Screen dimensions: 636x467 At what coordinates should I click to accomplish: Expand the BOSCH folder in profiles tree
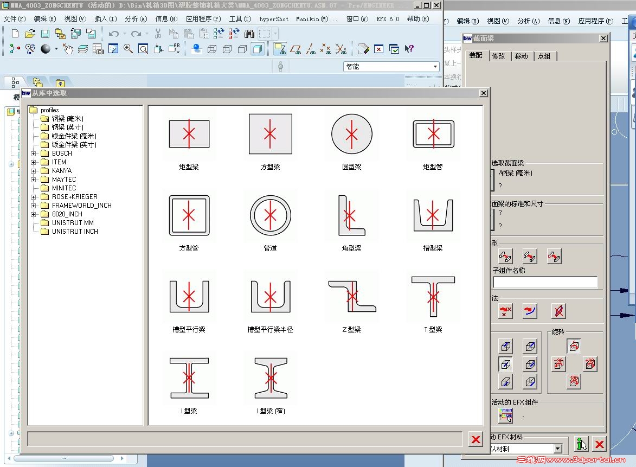(x=34, y=154)
